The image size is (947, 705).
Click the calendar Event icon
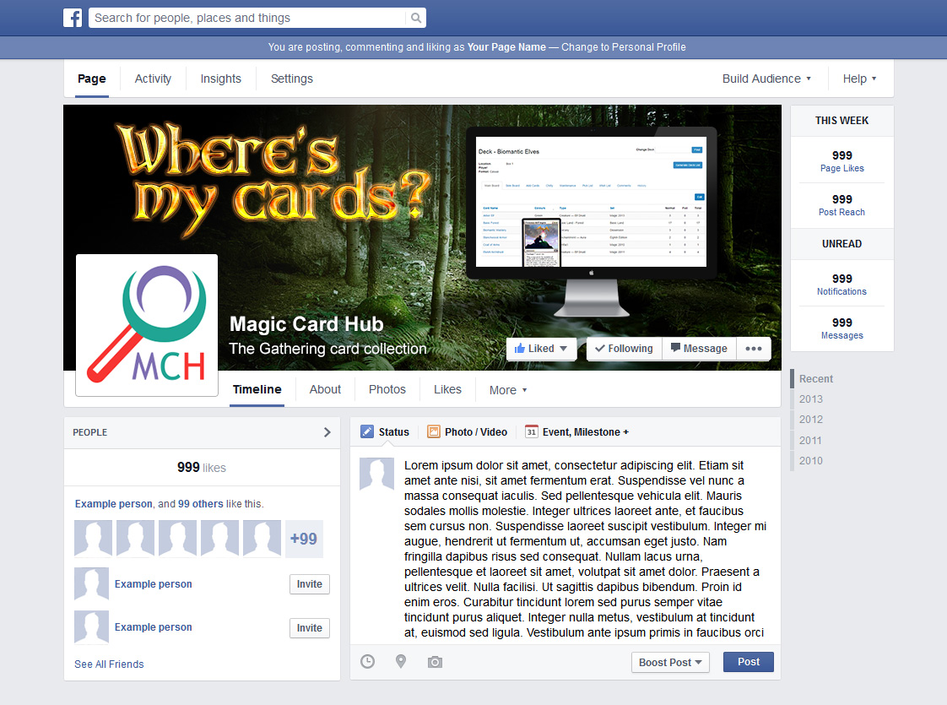[x=532, y=431]
